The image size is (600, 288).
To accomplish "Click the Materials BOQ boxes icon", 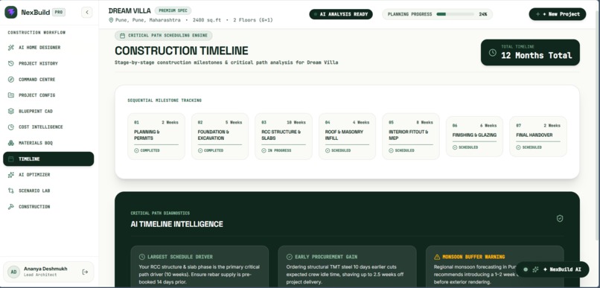I will coord(11,143).
